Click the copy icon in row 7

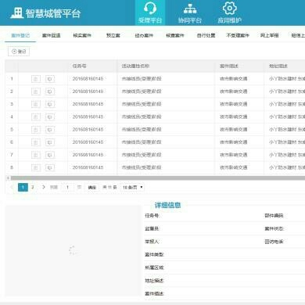click(x=50, y=155)
